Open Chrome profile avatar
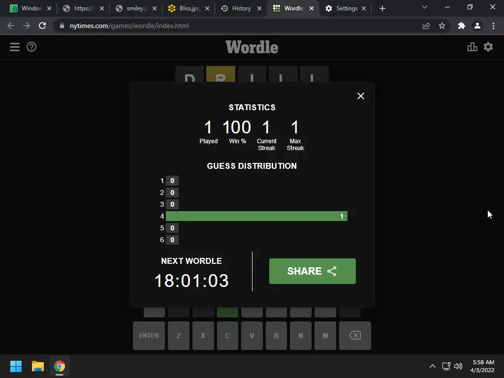The image size is (504, 378). 477,26
